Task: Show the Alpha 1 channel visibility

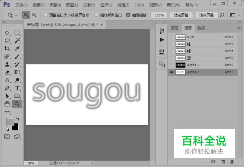Action: [171, 65]
